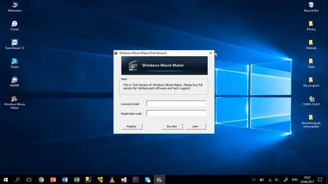Open Skype from the taskbar
This screenshot has width=328, height=184.
coord(148,179)
